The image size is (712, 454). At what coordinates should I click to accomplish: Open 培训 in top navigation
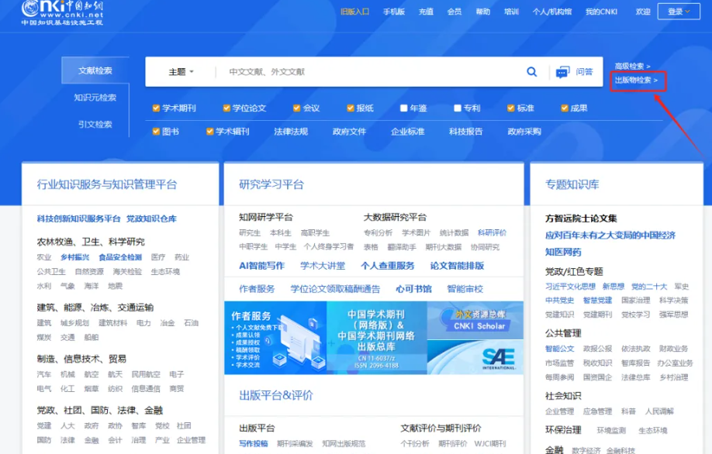(x=511, y=12)
